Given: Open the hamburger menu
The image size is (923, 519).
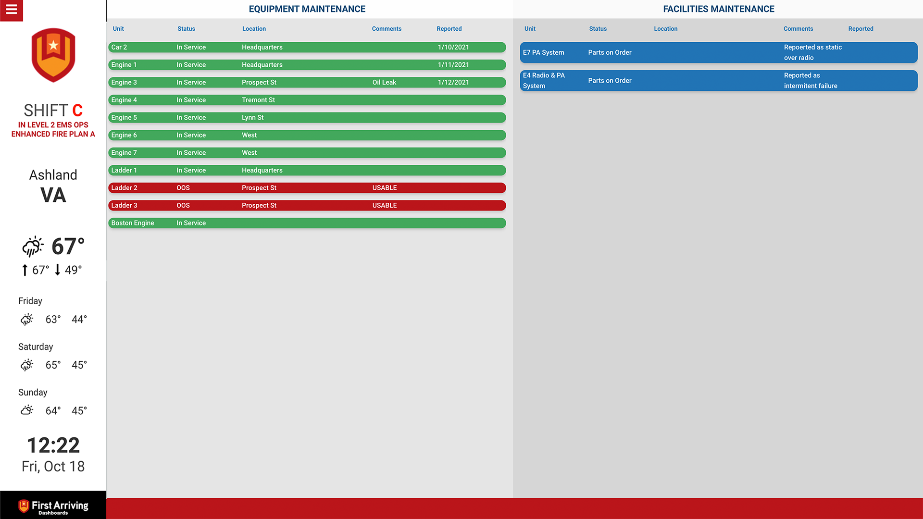Looking at the screenshot, I should (12, 10).
